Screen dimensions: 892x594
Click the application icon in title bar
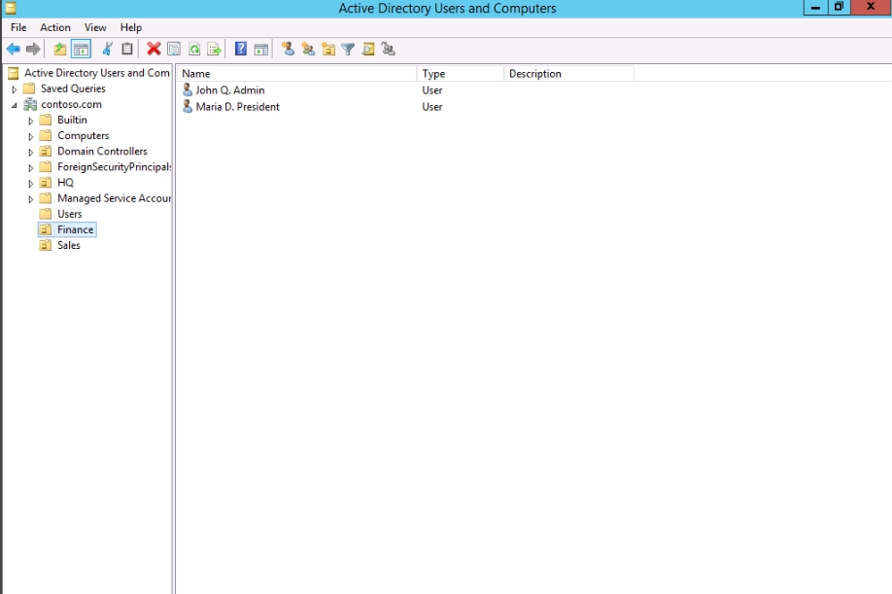(11, 8)
